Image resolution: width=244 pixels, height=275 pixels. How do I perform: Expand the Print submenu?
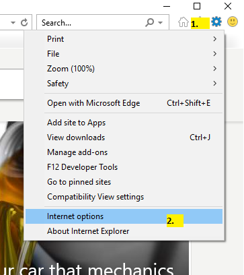(124, 39)
